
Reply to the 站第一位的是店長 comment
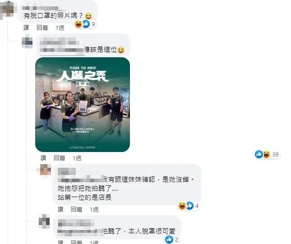(76, 209)
